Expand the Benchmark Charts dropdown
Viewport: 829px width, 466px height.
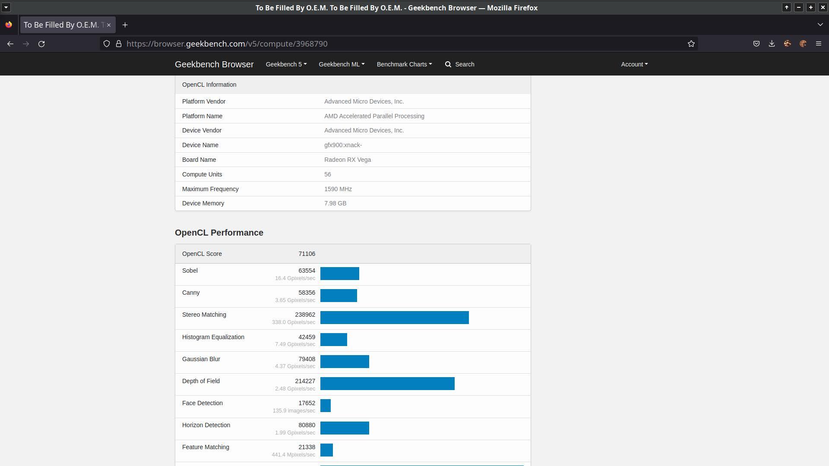tap(404, 64)
